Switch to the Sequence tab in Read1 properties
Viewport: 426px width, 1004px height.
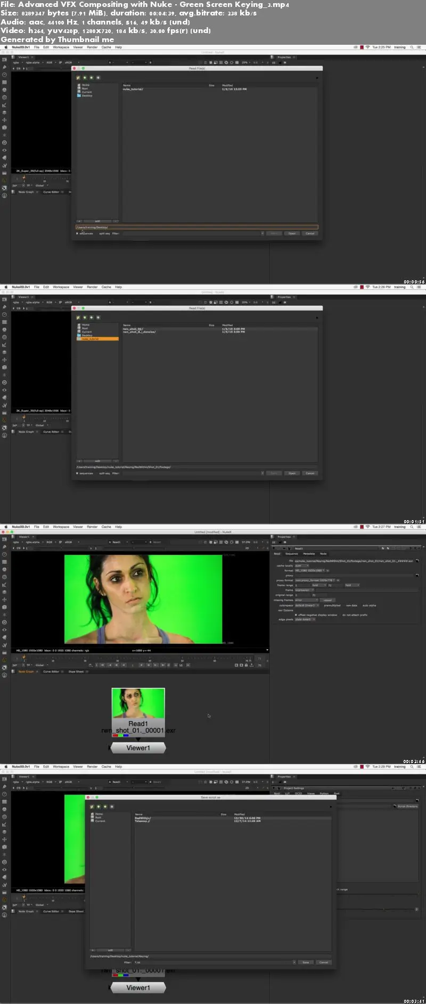[x=292, y=554]
